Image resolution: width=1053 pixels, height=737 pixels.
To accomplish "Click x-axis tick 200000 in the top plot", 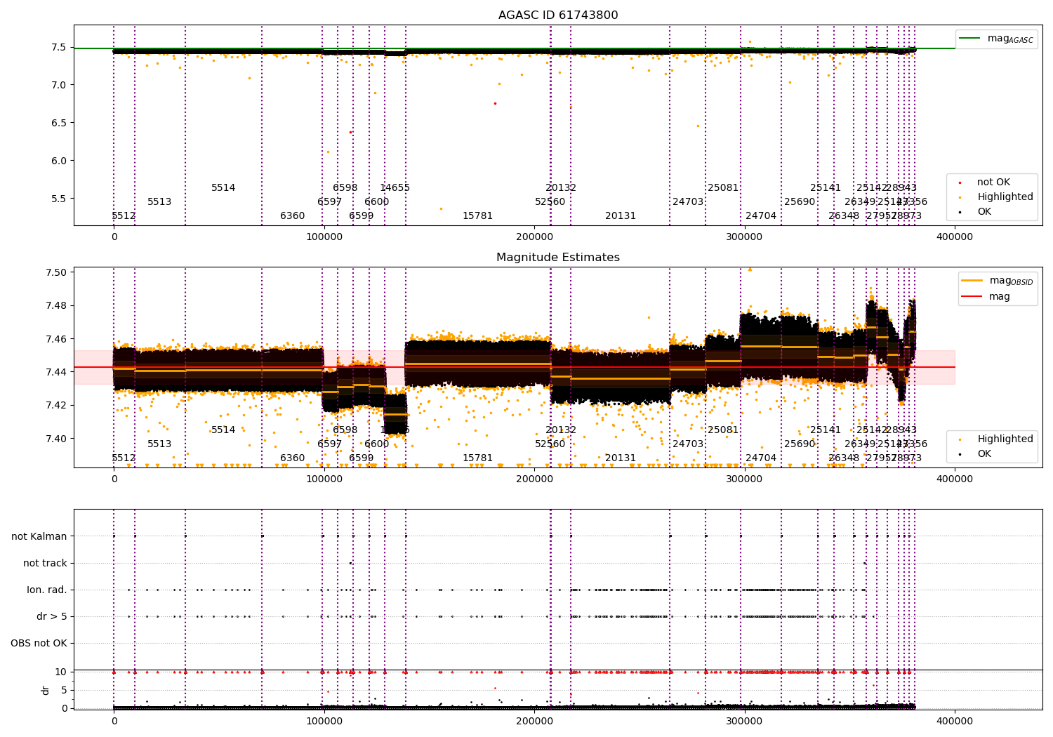I will [x=535, y=237].
